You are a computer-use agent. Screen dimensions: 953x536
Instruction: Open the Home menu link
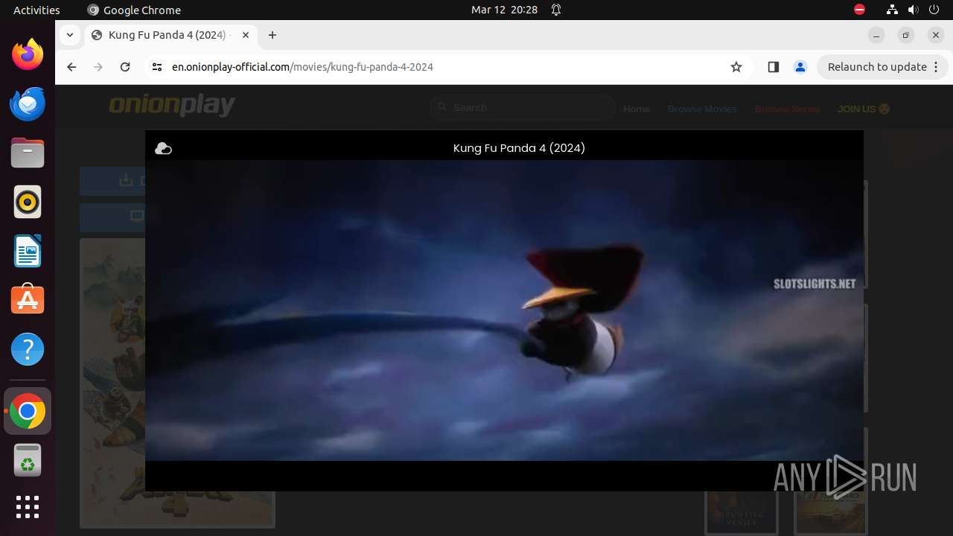click(637, 109)
